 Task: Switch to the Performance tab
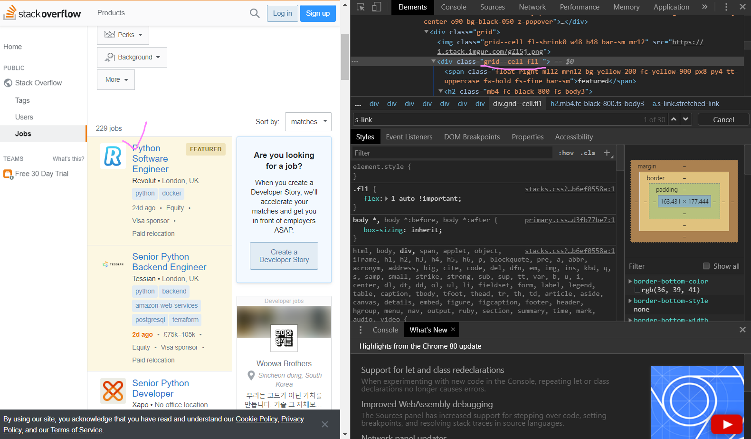pos(580,7)
